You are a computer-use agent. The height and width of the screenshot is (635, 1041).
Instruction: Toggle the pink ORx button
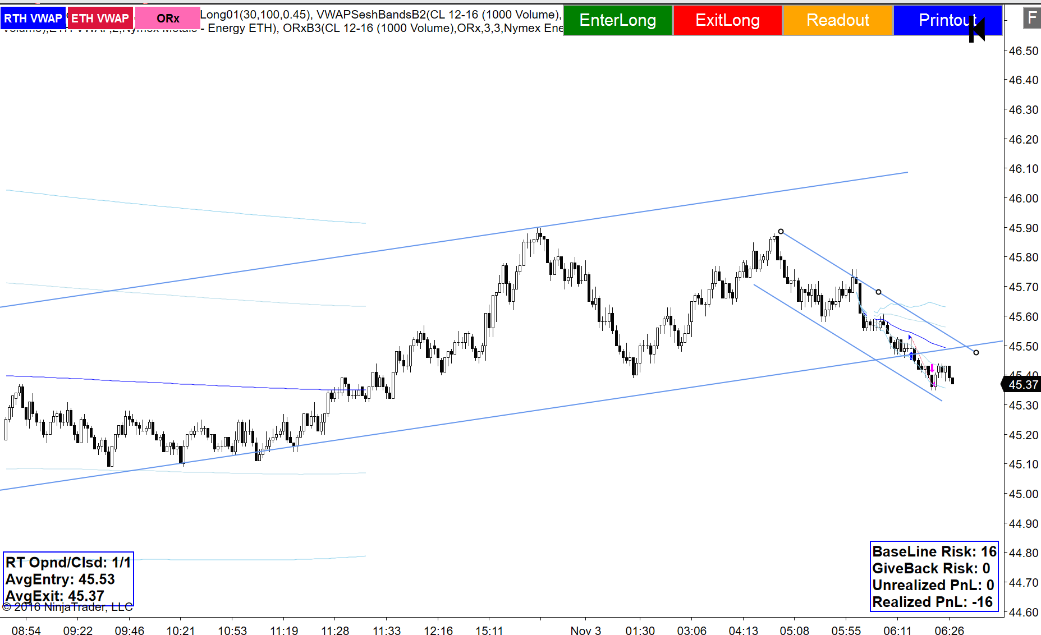click(x=167, y=18)
